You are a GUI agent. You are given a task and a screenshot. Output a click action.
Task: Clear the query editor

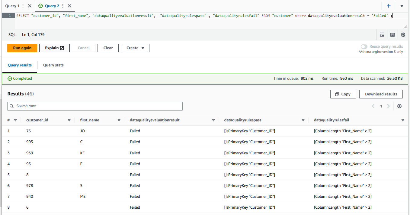tap(108, 48)
